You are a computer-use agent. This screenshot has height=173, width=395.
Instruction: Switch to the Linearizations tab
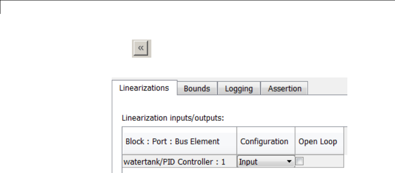[144, 88]
